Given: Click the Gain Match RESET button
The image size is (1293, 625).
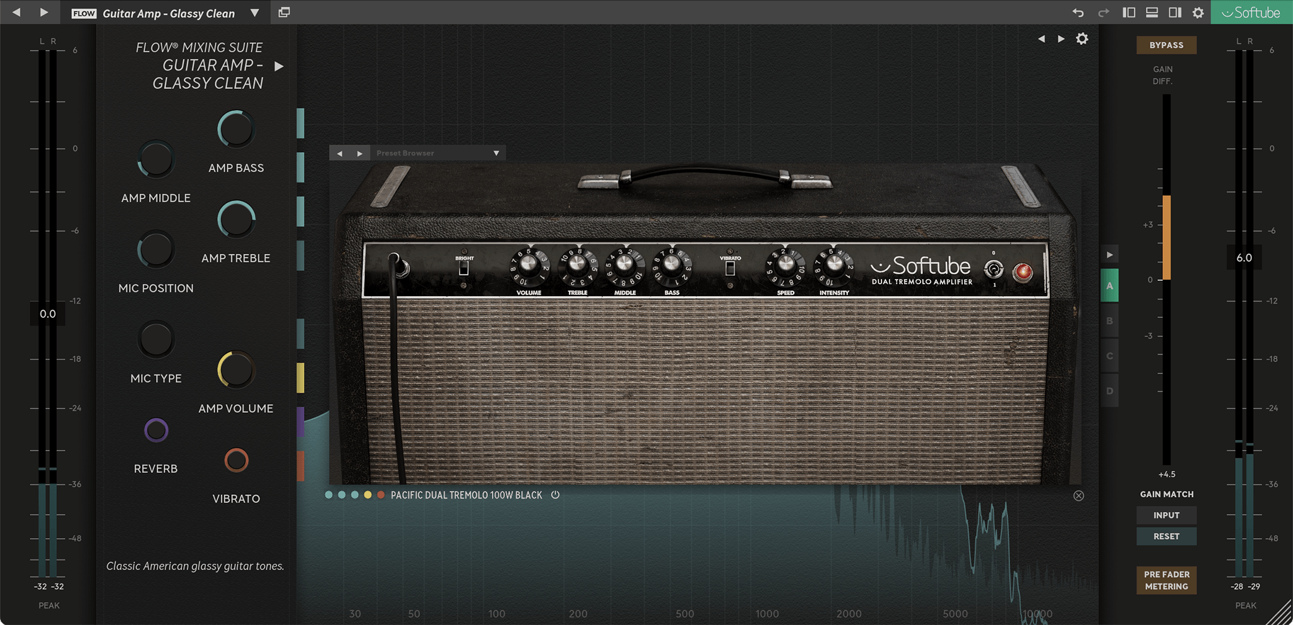Looking at the screenshot, I should (1166, 536).
